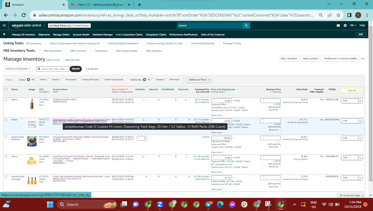Viewport: 373px width, 211px height.
Task: Click the Chrome address bar URL
Action: pyautogui.click(x=176, y=15)
